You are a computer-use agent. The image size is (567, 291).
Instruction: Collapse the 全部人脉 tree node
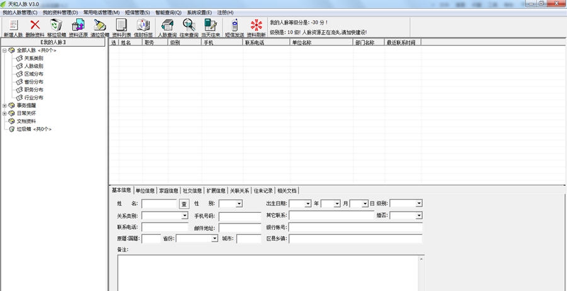(4, 50)
